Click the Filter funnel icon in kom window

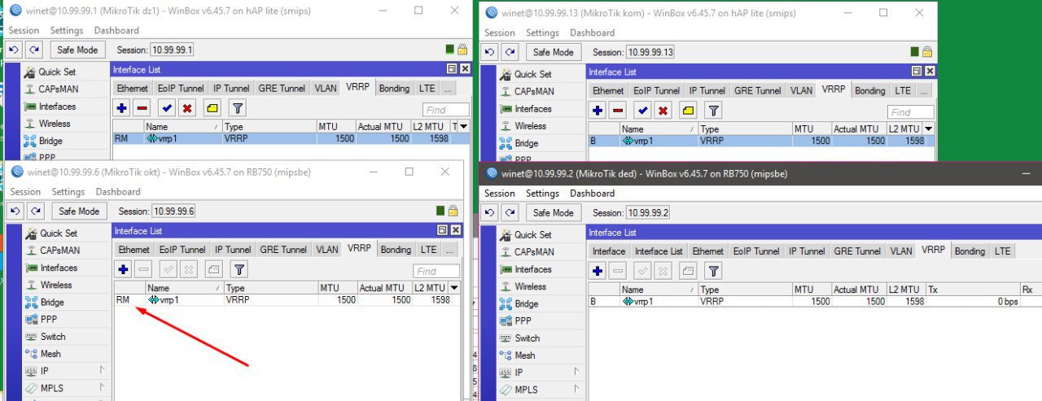click(x=713, y=111)
